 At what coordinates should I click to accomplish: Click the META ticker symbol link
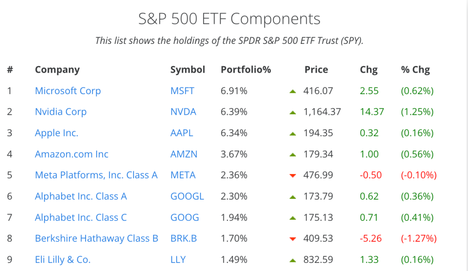pyautogui.click(x=183, y=175)
